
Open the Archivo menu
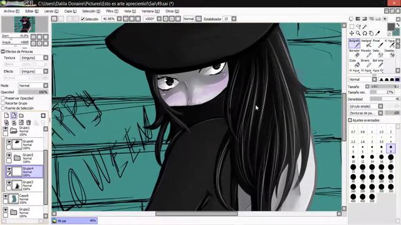tap(11, 11)
